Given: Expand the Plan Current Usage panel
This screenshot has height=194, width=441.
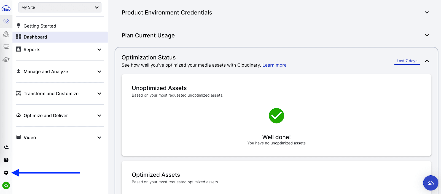Looking at the screenshot, I should (427, 35).
